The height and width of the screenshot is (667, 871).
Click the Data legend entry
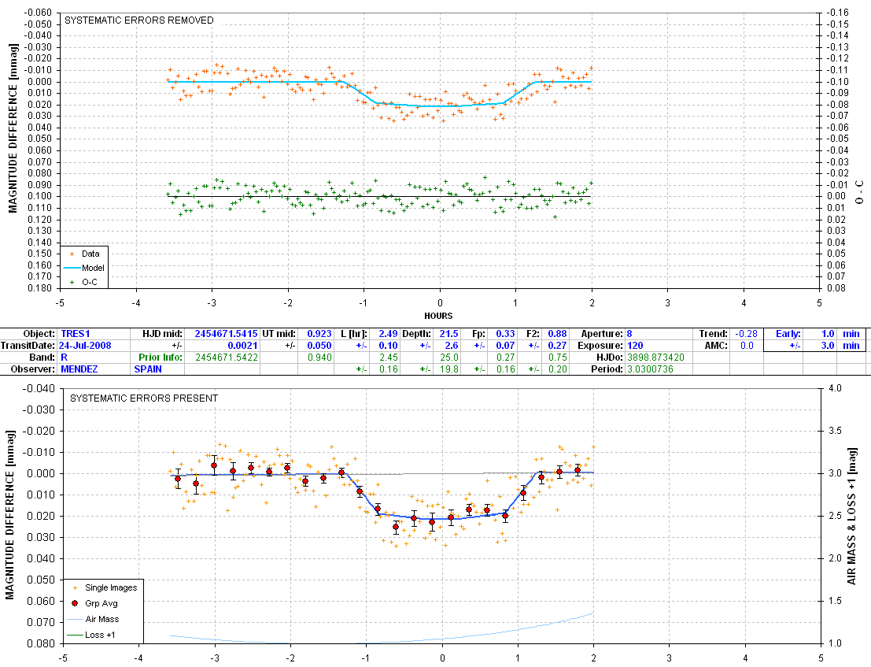[83, 254]
